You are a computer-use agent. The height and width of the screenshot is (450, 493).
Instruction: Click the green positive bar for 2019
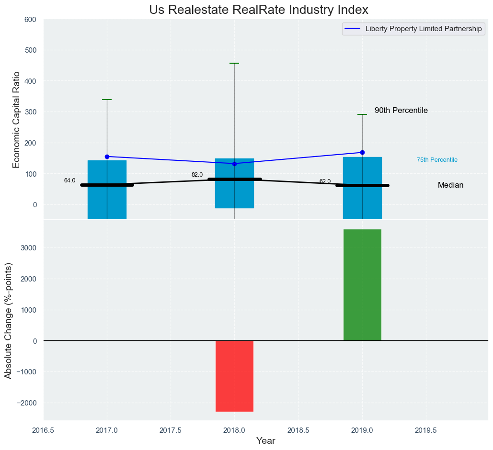coord(362,285)
